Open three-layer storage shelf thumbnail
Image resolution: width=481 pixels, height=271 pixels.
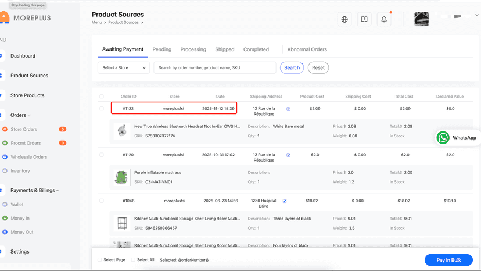point(122,223)
